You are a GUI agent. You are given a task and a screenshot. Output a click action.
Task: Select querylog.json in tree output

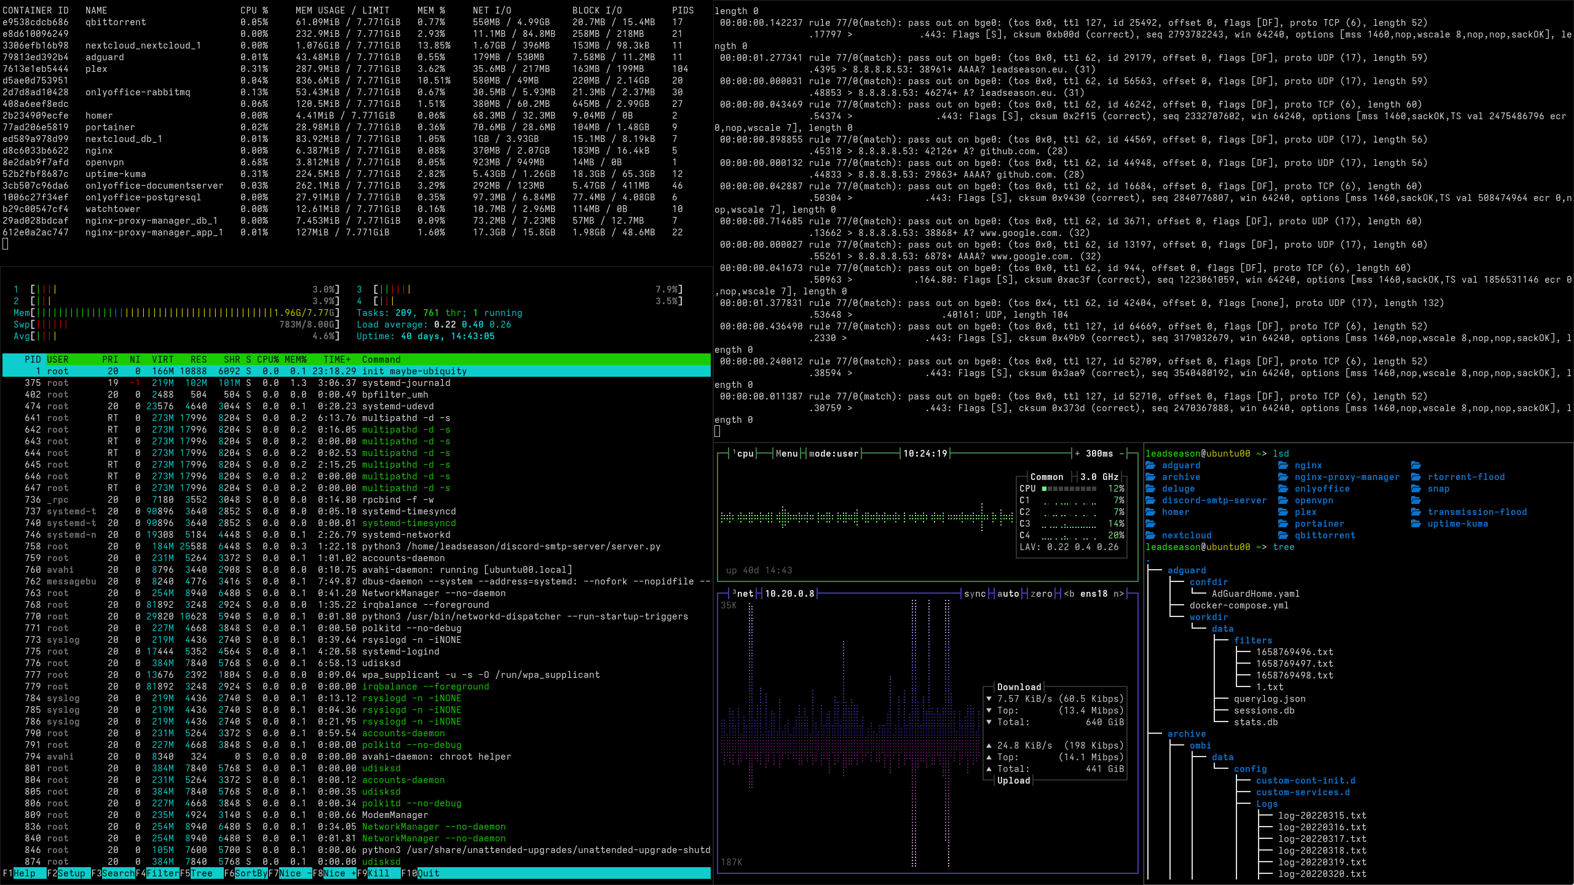pyautogui.click(x=1270, y=699)
